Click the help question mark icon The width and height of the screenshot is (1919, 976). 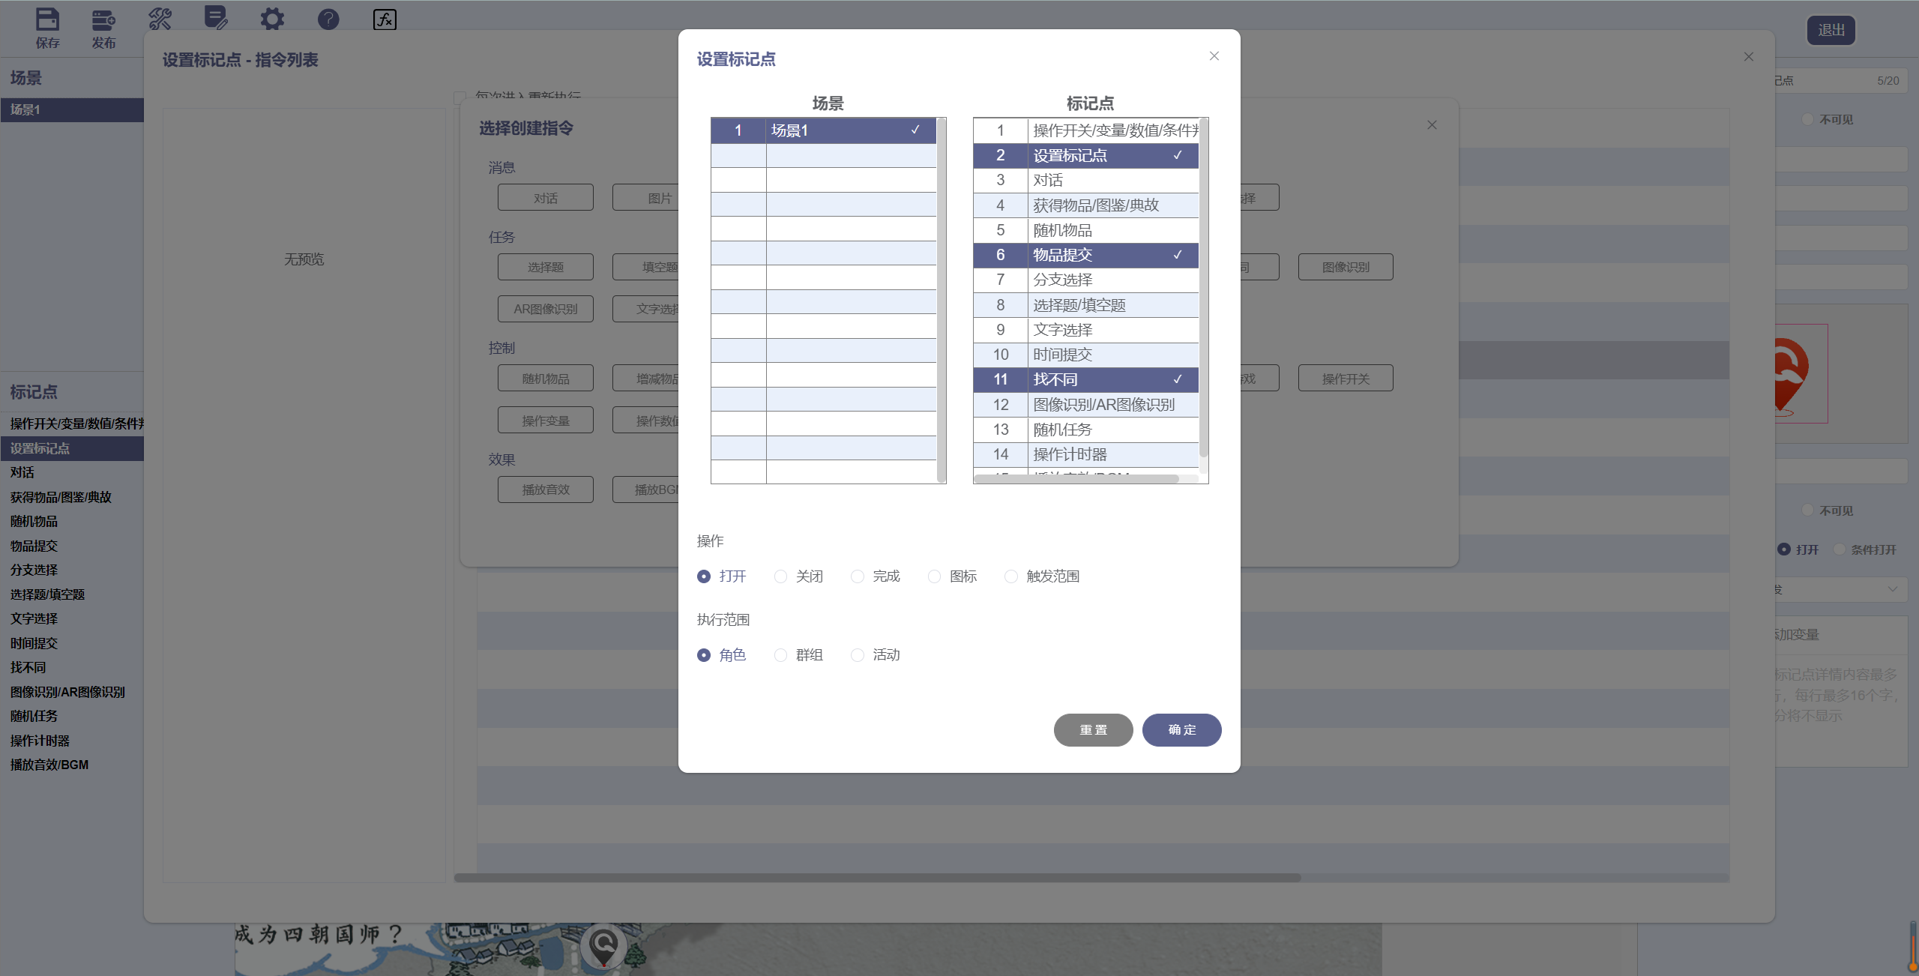328,19
